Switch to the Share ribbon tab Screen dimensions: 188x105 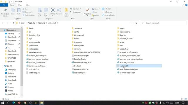(20, 5)
